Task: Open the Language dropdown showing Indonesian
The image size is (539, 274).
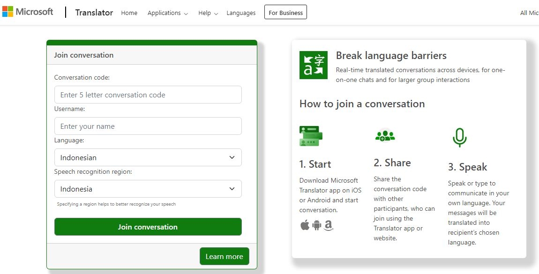Action: pos(148,157)
